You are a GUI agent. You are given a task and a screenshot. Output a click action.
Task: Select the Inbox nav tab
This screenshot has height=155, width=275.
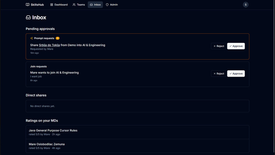pos(96,5)
